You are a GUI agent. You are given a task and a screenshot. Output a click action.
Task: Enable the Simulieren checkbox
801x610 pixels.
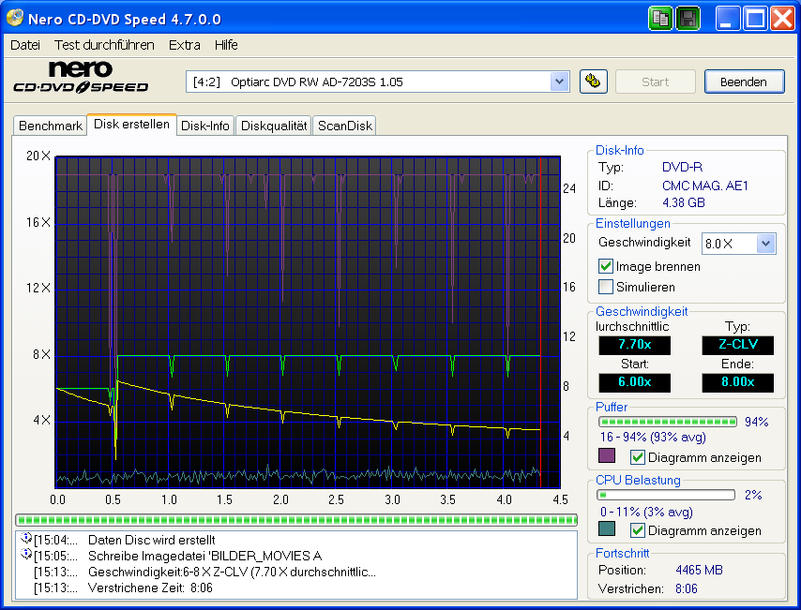(x=605, y=287)
